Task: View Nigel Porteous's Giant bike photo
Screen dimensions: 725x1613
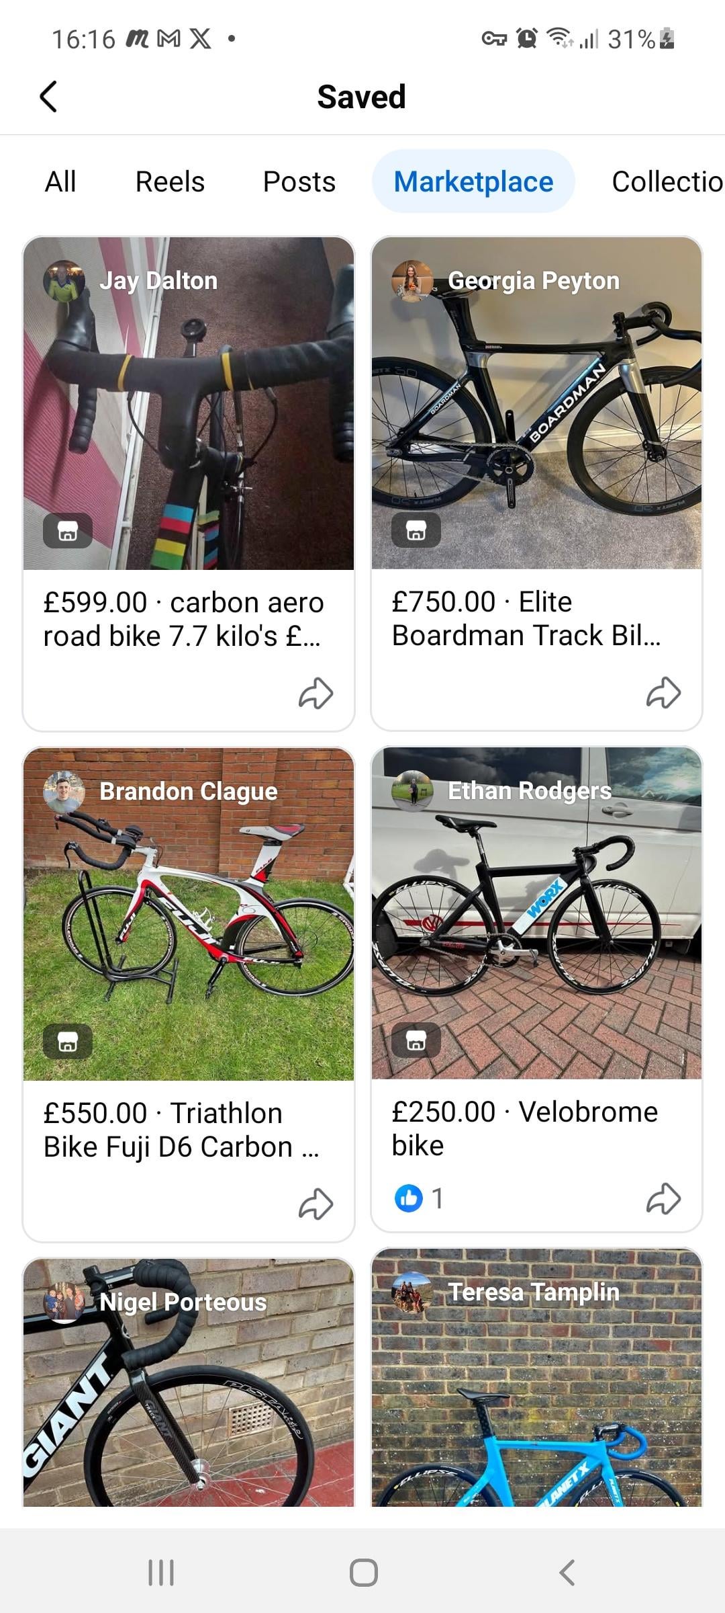Action: tap(189, 1398)
